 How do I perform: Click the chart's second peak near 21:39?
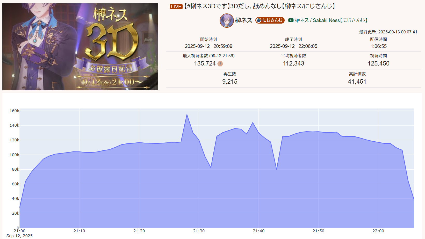(253, 123)
